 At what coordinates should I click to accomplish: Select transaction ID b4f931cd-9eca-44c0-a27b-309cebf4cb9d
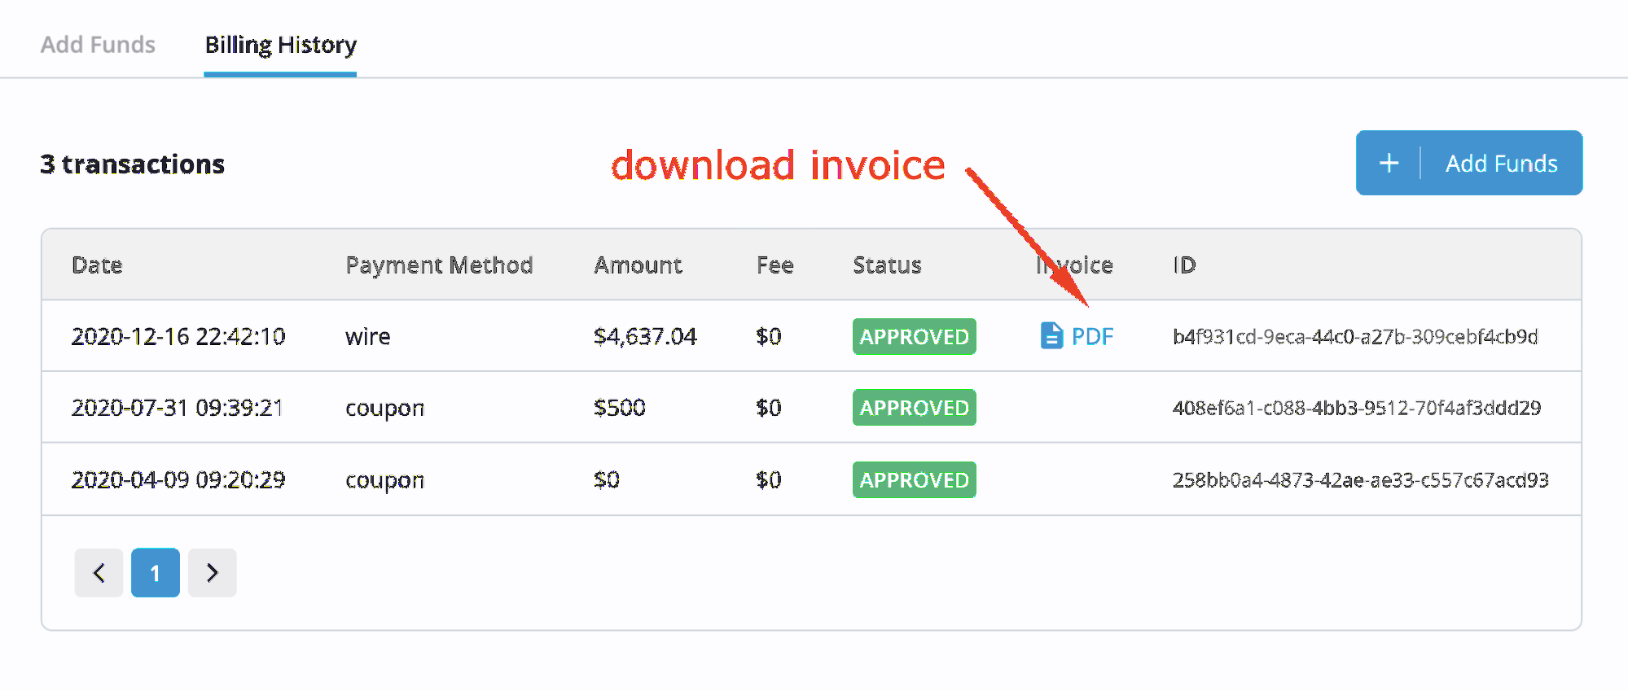[1355, 336]
